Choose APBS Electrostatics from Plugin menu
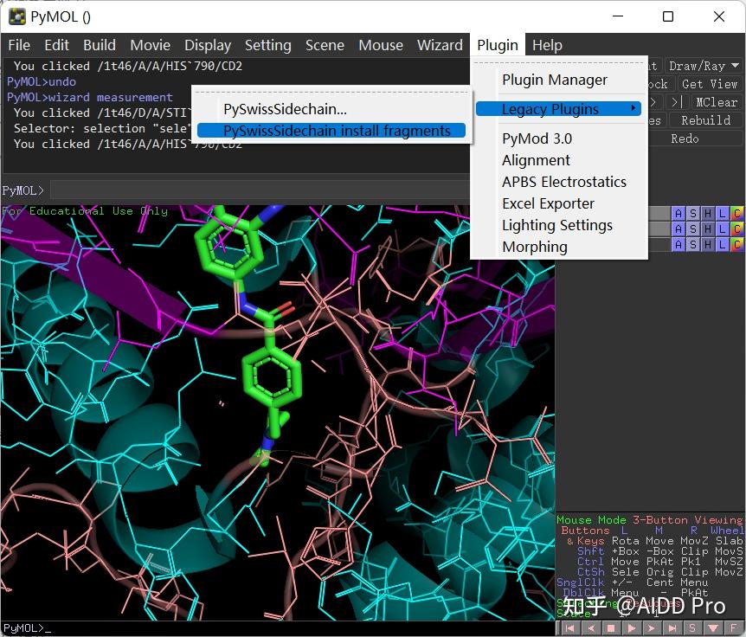746x637 pixels. coord(563,182)
